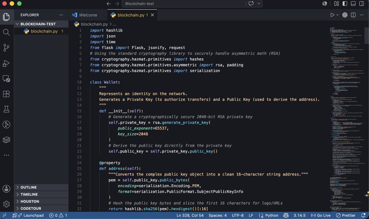Toggle the primary side bar visibility
This screenshot has height=219, width=369.
345,4
